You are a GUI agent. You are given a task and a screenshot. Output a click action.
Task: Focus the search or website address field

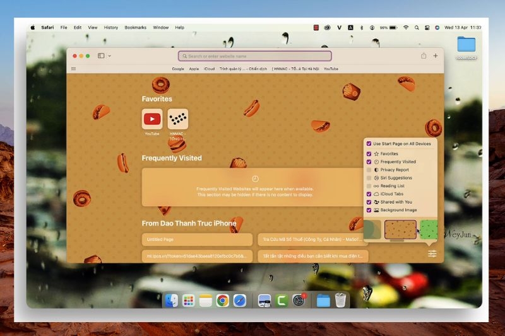[x=254, y=56]
